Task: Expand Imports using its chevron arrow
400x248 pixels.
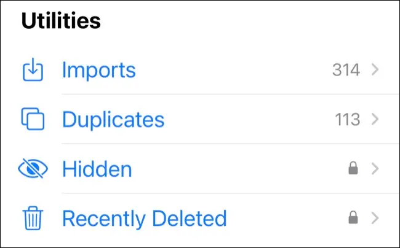Action: [x=375, y=70]
